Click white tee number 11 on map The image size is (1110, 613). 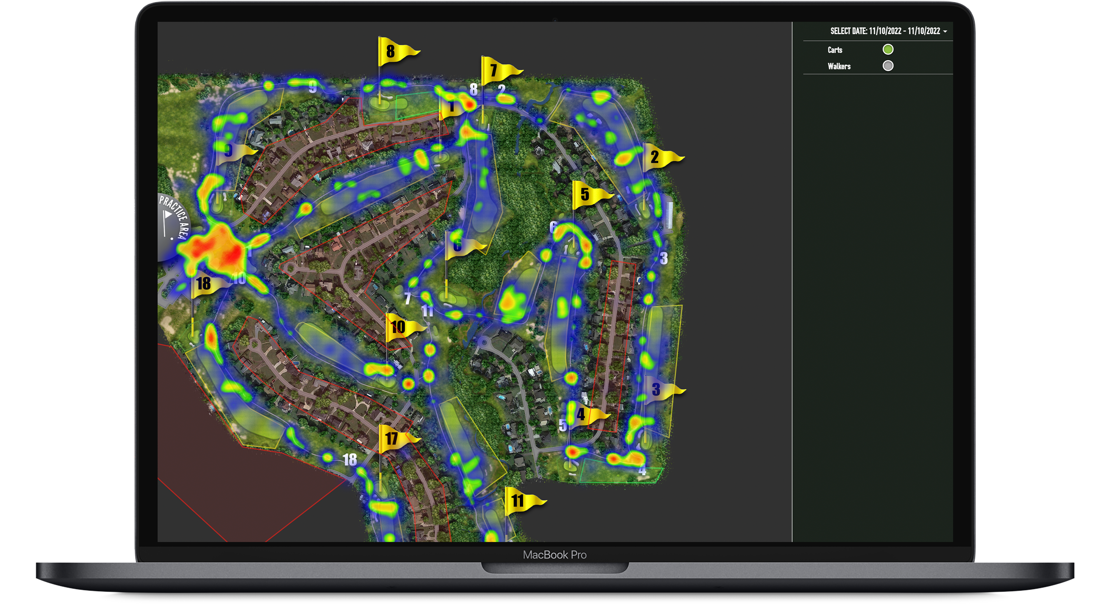[427, 310]
